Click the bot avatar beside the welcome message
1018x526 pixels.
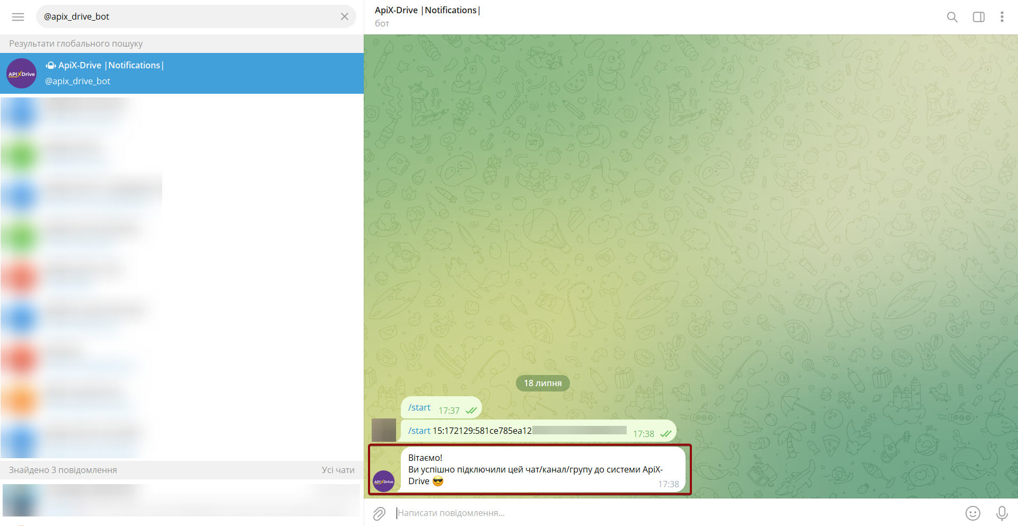(x=384, y=481)
